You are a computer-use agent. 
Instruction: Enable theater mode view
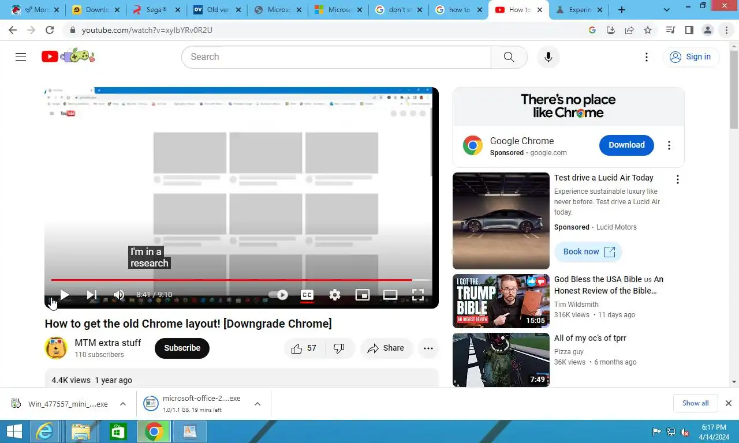[x=390, y=295]
